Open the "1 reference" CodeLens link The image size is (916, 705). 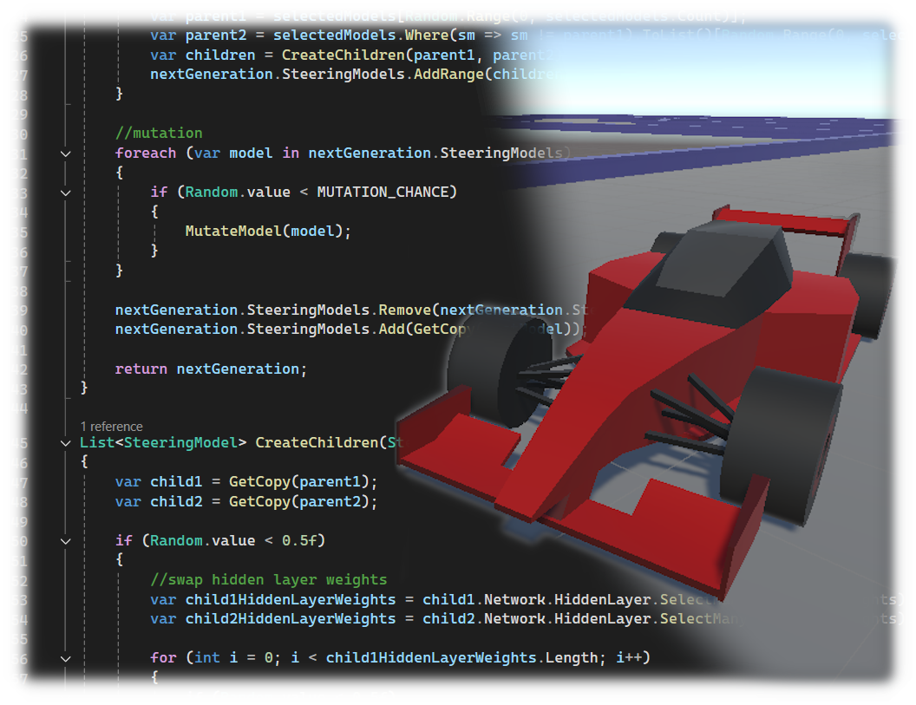[111, 427]
